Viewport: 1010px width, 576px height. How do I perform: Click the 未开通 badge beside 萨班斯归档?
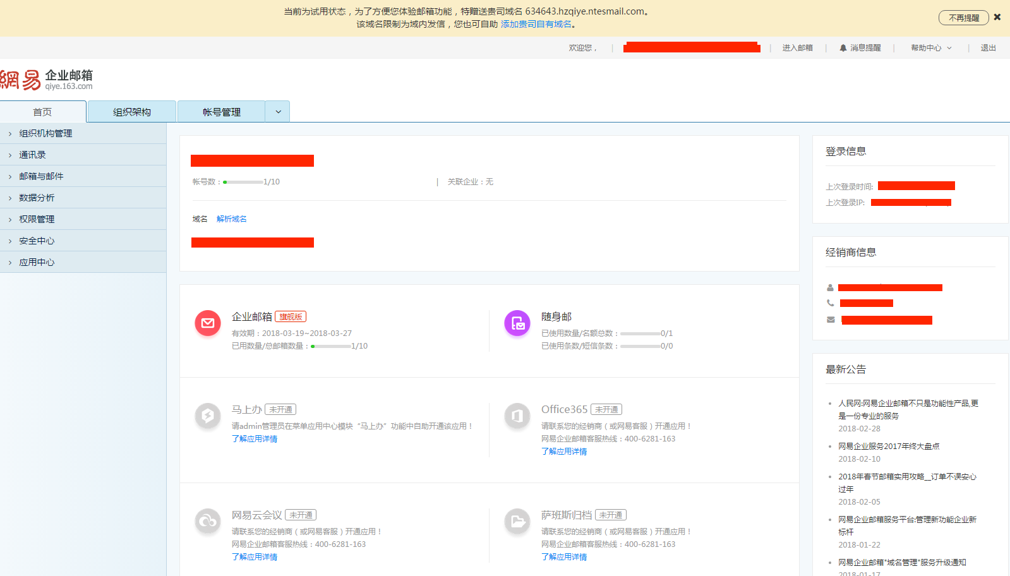(x=611, y=515)
